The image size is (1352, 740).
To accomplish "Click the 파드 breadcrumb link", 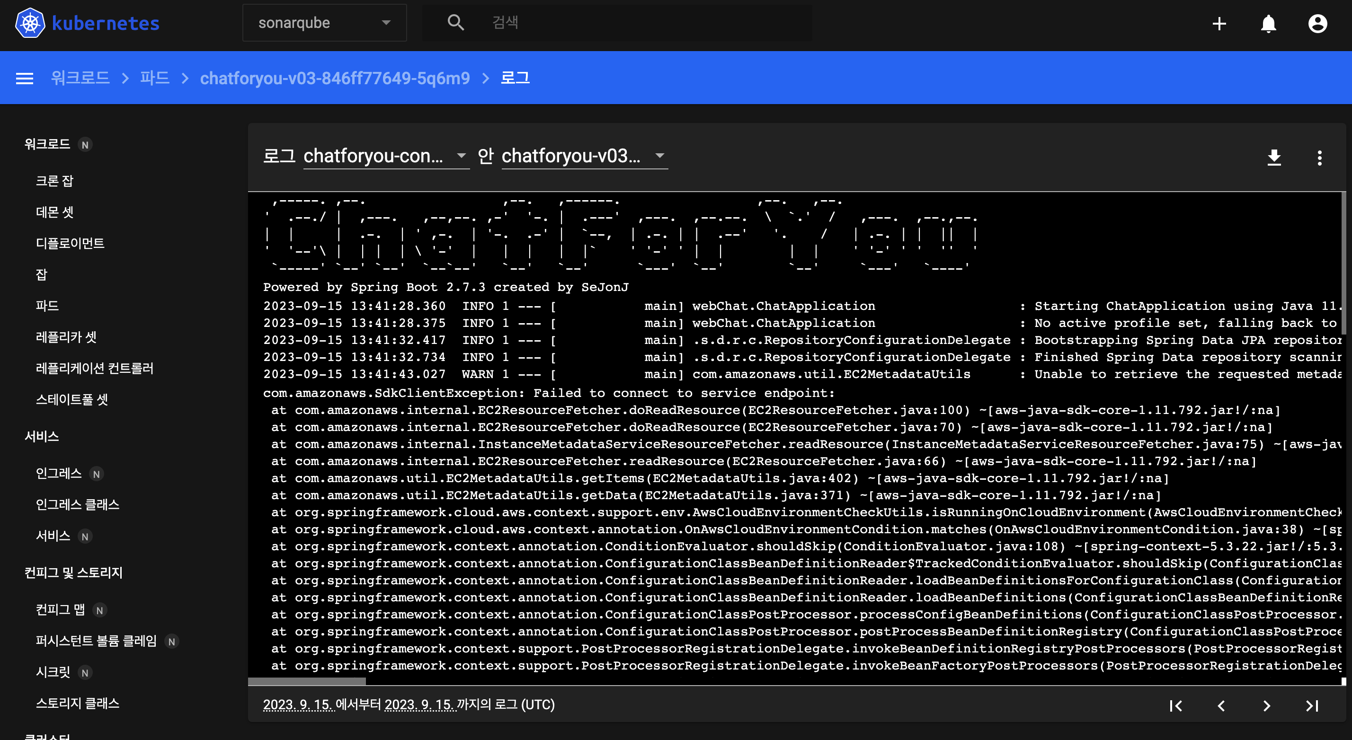I will pyautogui.click(x=154, y=78).
